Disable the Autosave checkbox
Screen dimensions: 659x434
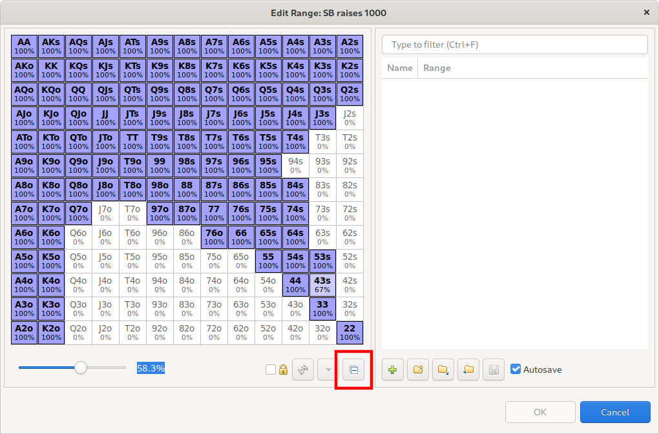point(516,370)
